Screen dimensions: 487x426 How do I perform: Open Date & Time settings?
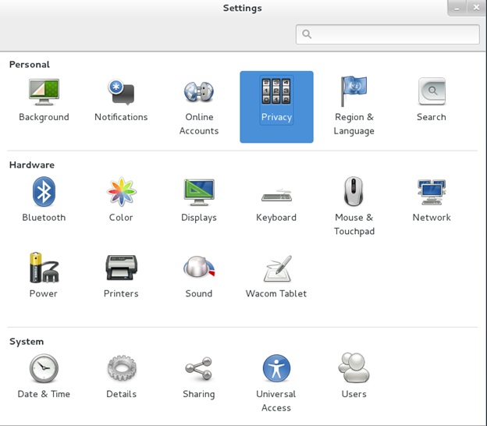pos(44,368)
